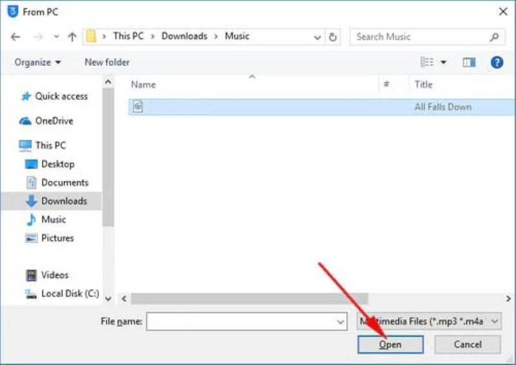This screenshot has width=516, height=365.
Task: Click the New folder button
Action: pos(107,63)
